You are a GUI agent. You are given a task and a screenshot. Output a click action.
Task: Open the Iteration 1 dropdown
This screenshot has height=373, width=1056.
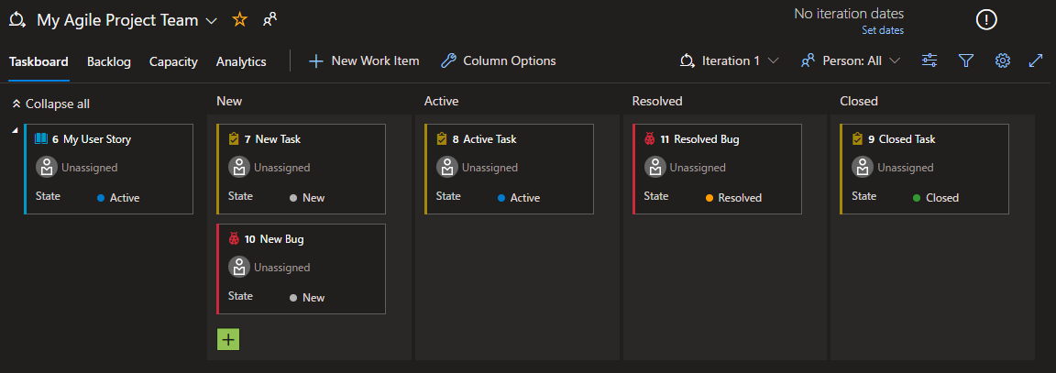point(730,60)
